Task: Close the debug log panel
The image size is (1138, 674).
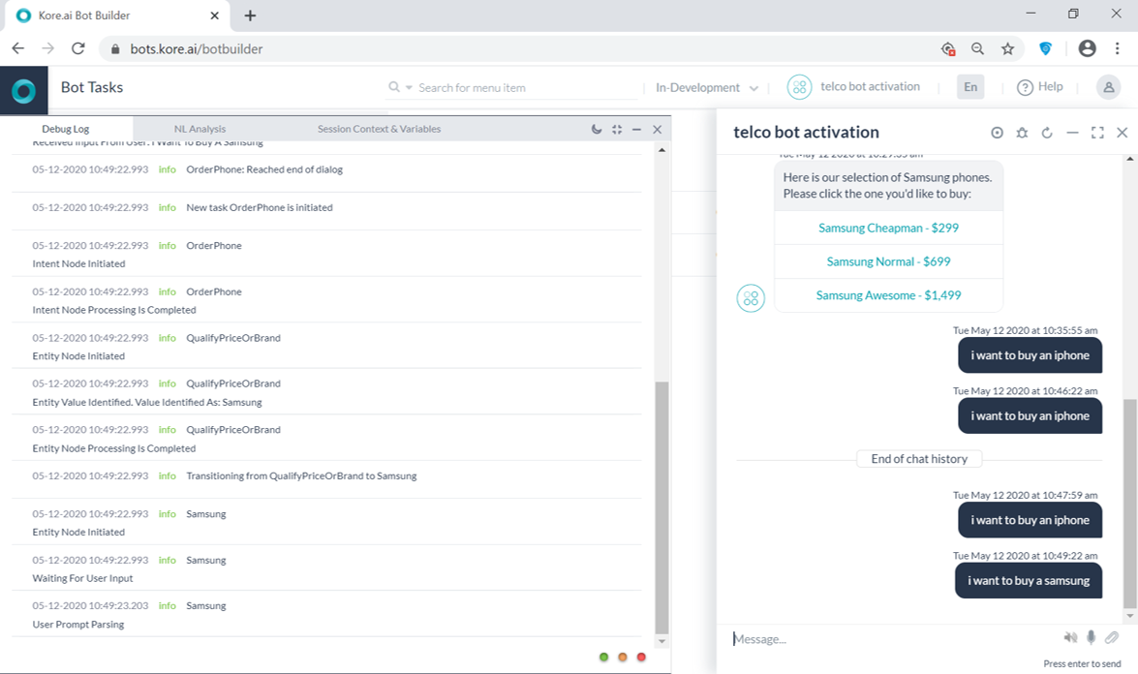Action: 658,129
